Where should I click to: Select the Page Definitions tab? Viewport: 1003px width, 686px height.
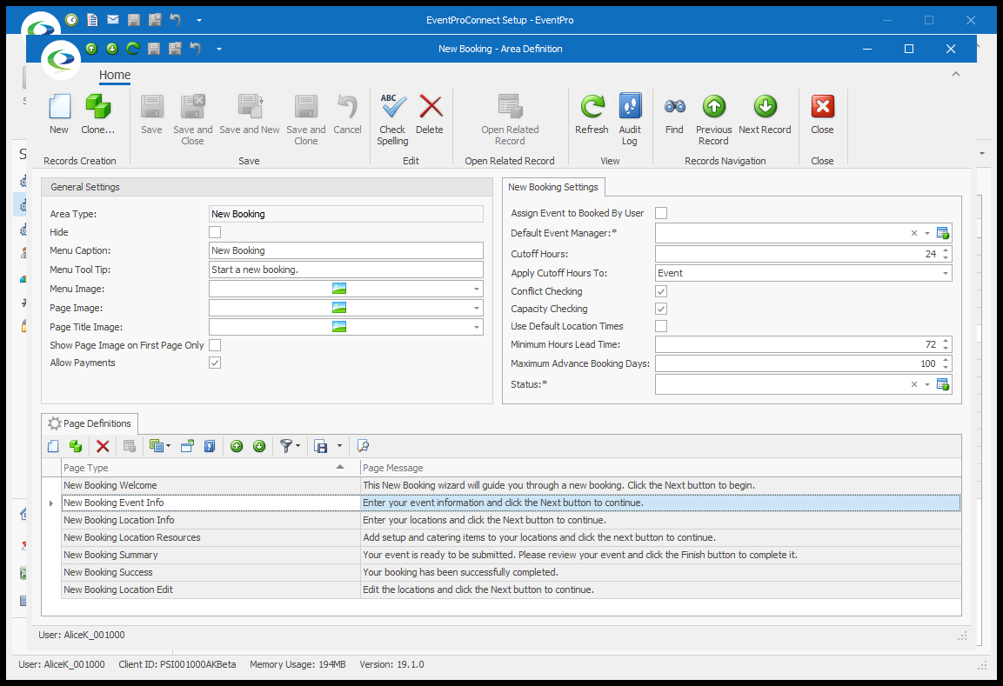[x=90, y=423]
